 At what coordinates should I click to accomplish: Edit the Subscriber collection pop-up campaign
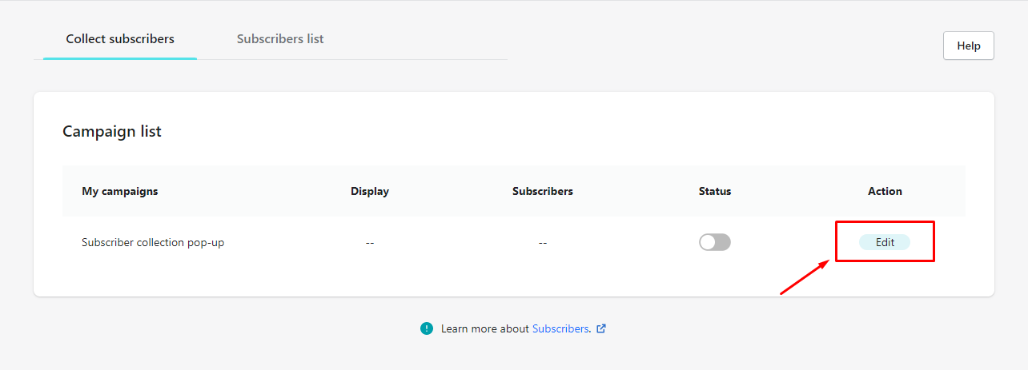point(885,242)
